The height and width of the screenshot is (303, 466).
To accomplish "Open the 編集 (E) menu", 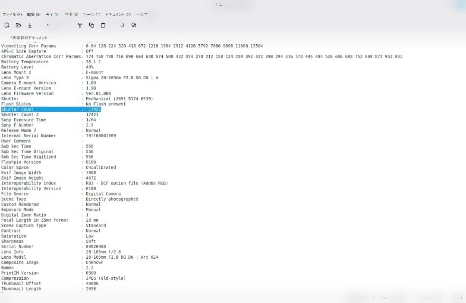I will tap(33, 14).
